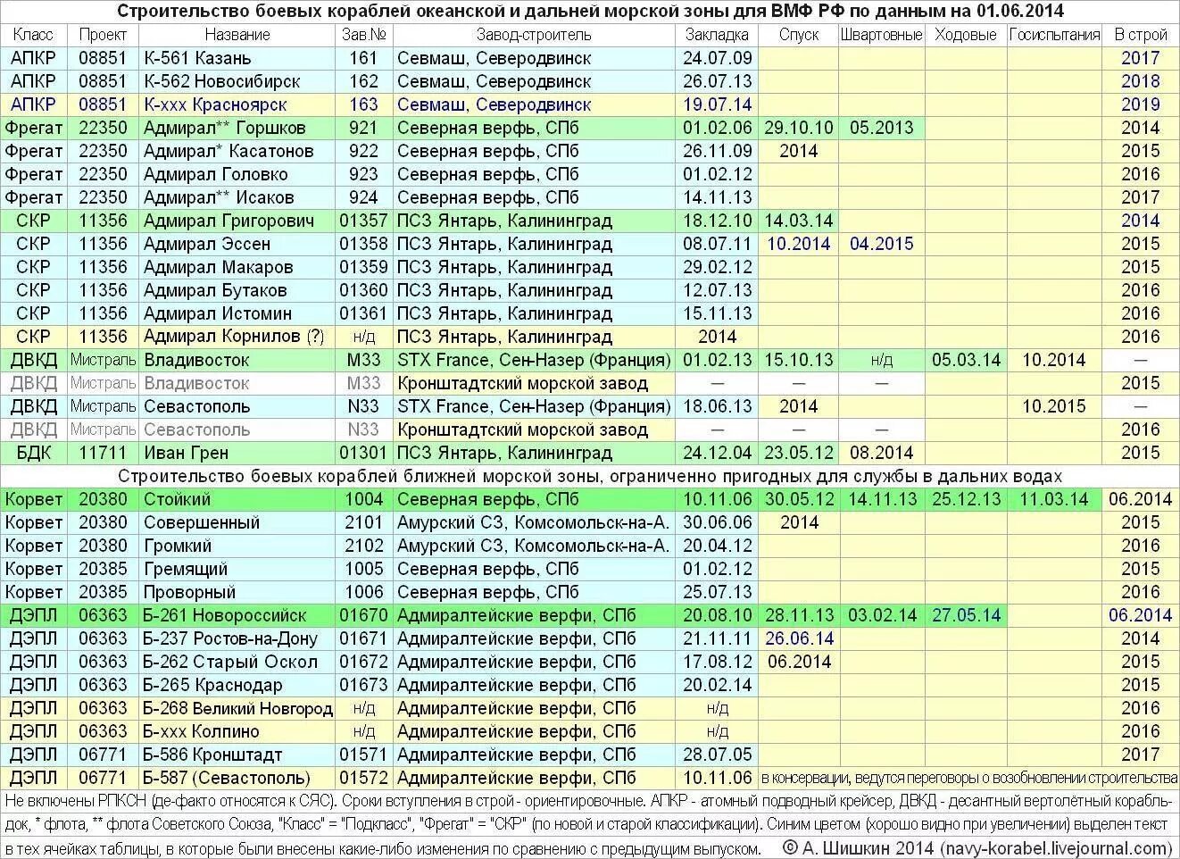Select the 'Адмирал Головко' cell
The height and width of the screenshot is (859, 1180).
[x=237, y=174]
